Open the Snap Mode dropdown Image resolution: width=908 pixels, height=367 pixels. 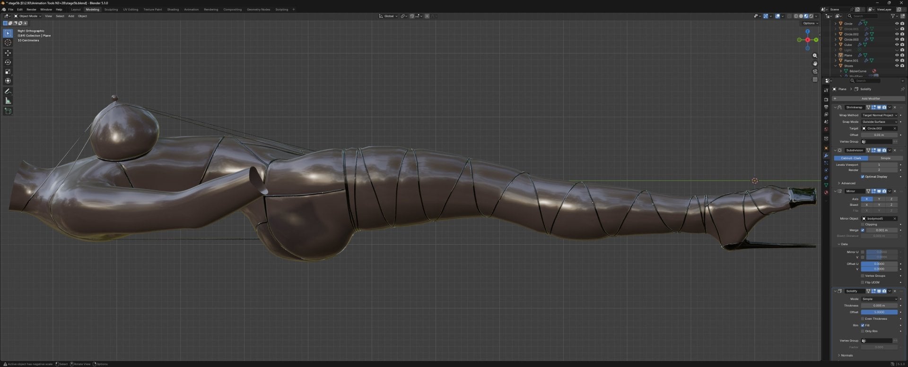879,122
